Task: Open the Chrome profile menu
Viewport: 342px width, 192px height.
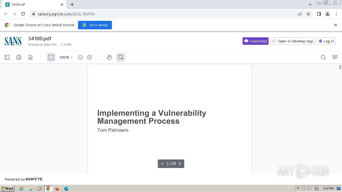Action: (328, 14)
